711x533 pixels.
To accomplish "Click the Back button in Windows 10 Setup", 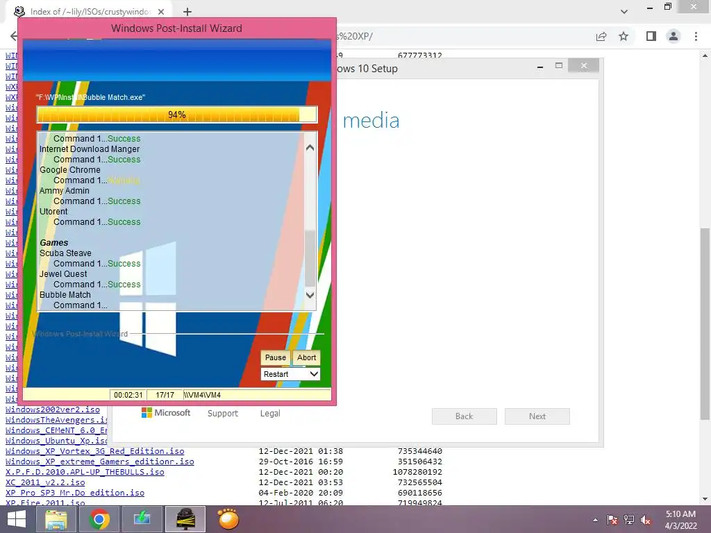I will [464, 416].
